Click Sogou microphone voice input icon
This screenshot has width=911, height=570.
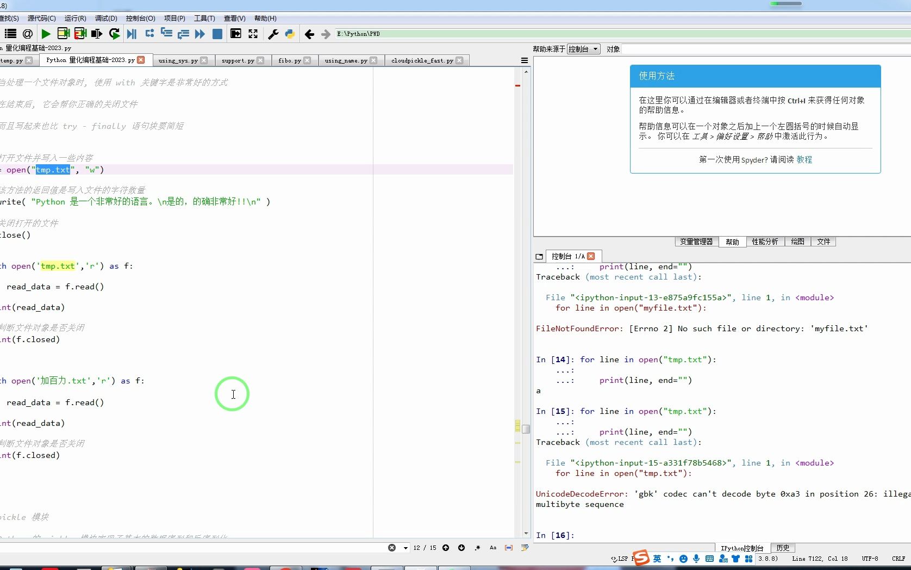696,559
